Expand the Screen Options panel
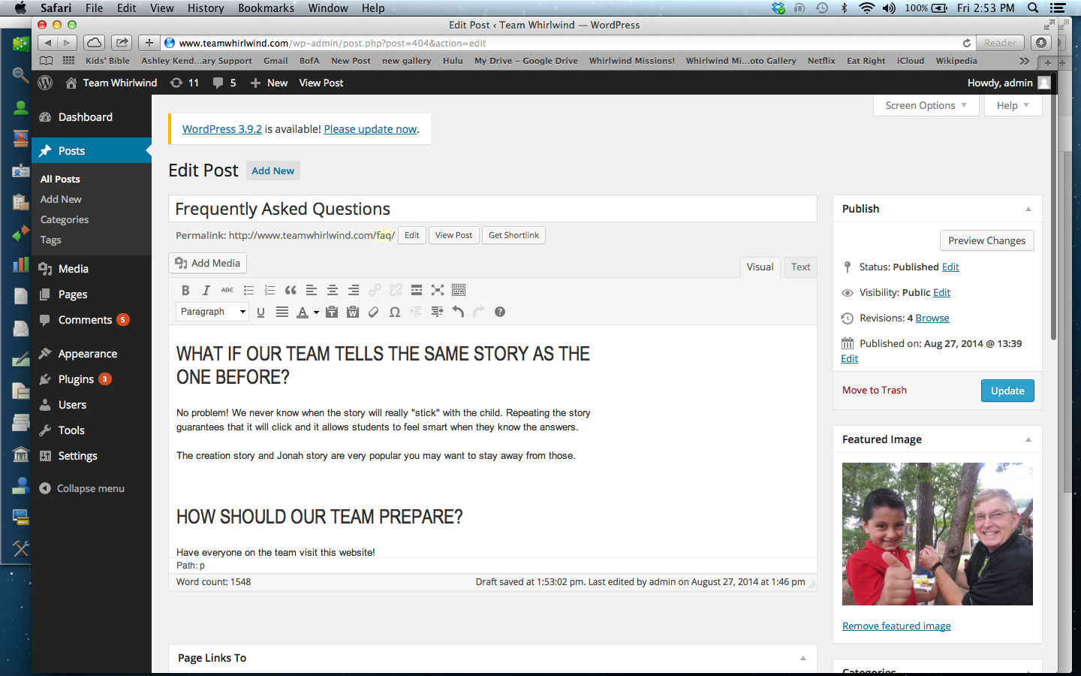 click(x=926, y=106)
